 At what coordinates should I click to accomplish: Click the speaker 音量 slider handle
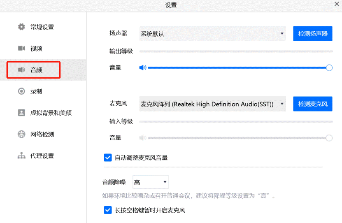click(329, 67)
